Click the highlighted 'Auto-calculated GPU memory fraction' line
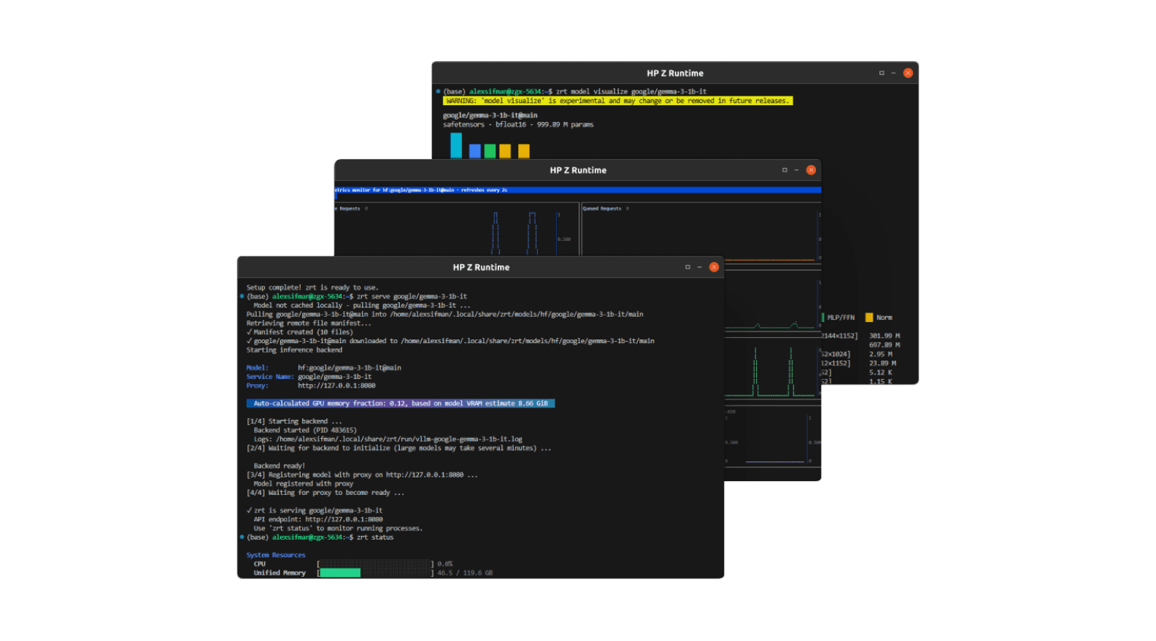The height and width of the screenshot is (641, 1156). click(x=401, y=403)
